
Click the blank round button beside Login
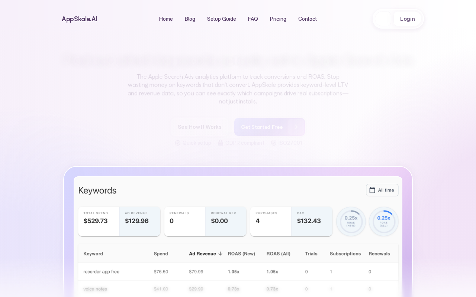(x=383, y=19)
